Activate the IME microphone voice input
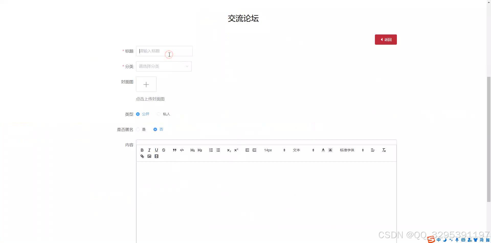Image resolution: width=491 pixels, height=243 pixels. tap(457, 240)
